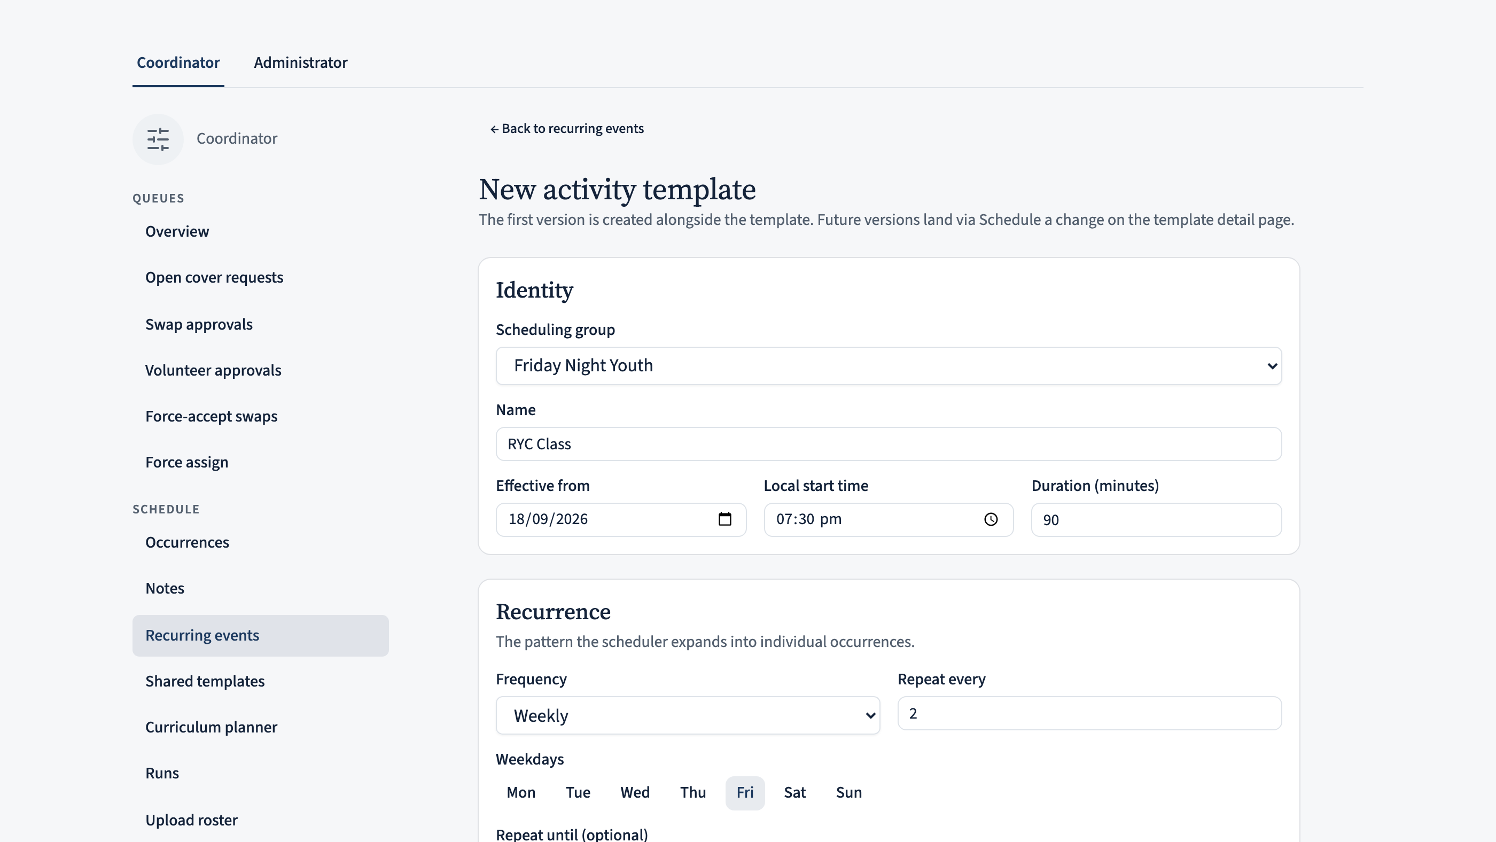Screen dimensions: 1496x842
Task: Go to Volunteer approvals
Action: click(260, 370)
